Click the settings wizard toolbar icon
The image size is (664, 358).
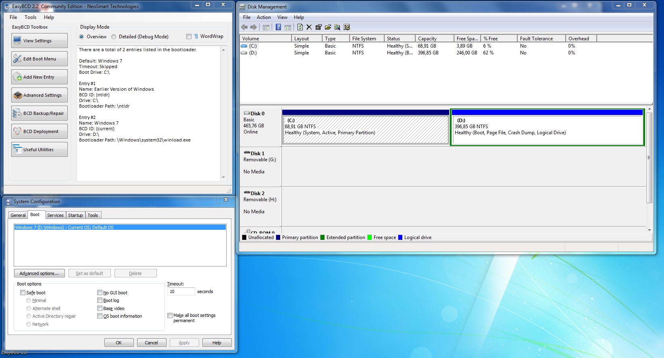pyautogui.click(x=347, y=27)
